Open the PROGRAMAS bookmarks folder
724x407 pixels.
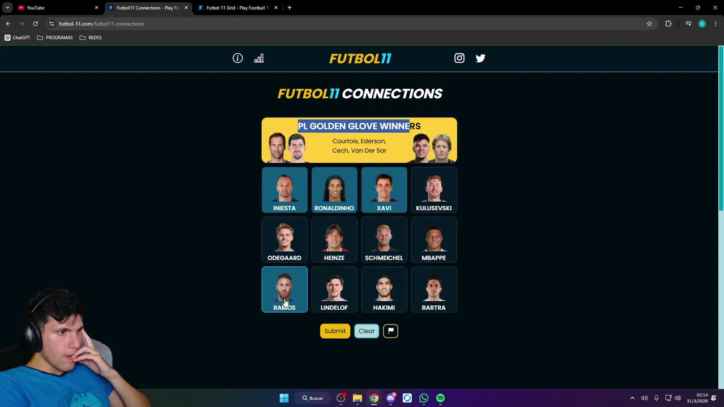pyautogui.click(x=55, y=37)
